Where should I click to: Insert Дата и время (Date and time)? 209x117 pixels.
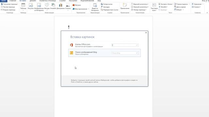pyautogui.click(x=180, y=7)
